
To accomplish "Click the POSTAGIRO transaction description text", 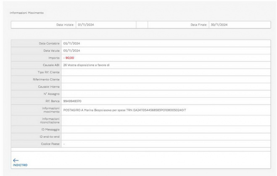I will pos(124,110).
